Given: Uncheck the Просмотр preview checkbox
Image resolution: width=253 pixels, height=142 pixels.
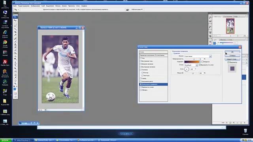Looking at the screenshot, I should click(228, 62).
